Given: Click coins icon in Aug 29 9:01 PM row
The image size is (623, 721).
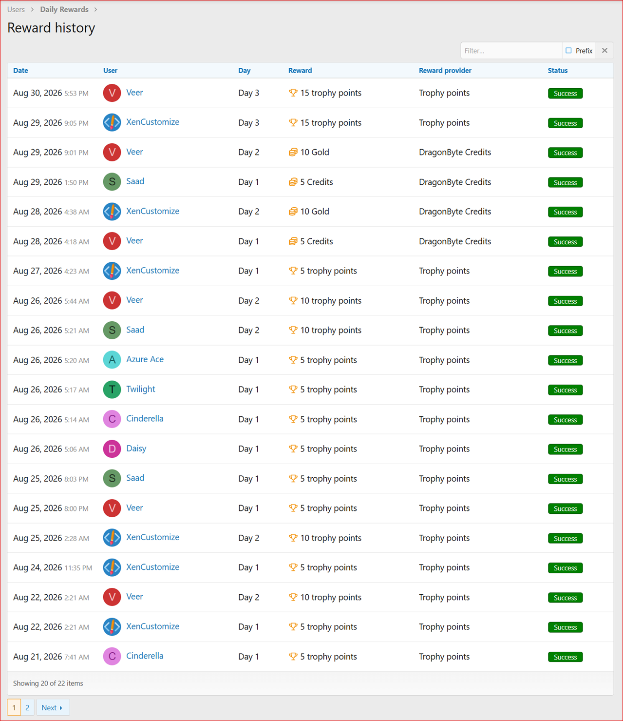Looking at the screenshot, I should point(293,152).
